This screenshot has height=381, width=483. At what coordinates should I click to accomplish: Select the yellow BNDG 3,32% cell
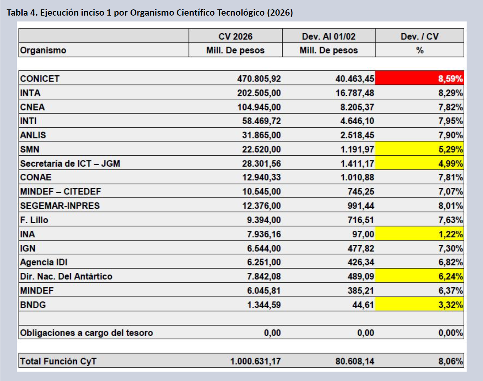coord(419,305)
